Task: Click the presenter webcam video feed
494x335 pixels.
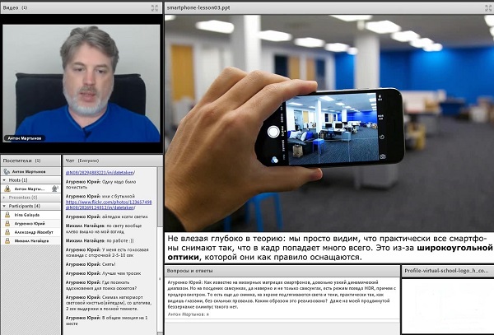Action: pos(81,81)
